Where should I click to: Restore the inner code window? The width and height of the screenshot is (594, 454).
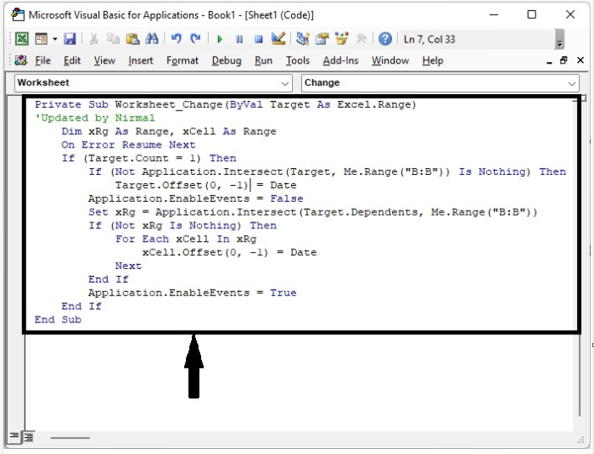tap(563, 60)
